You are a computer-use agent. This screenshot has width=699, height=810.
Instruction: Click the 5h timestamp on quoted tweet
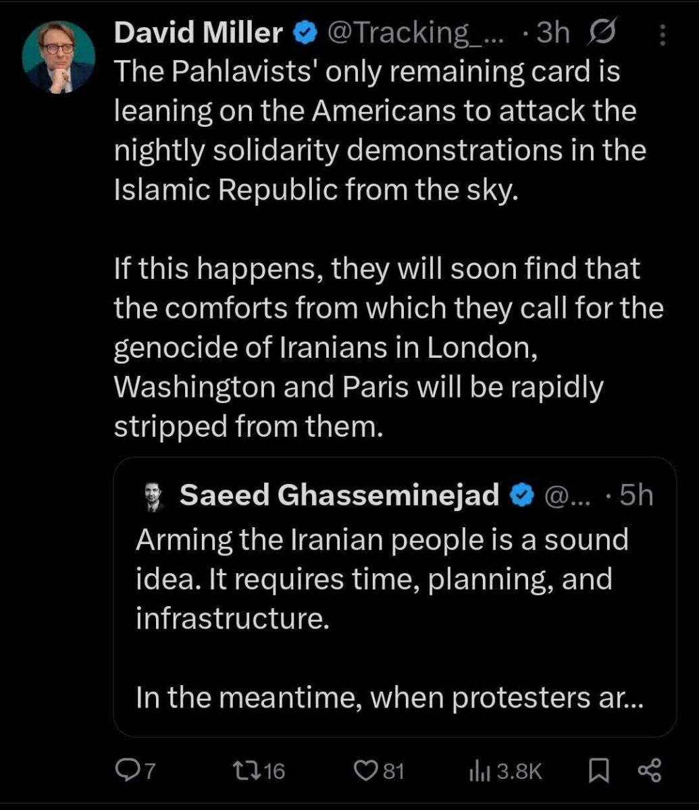pyautogui.click(x=636, y=496)
